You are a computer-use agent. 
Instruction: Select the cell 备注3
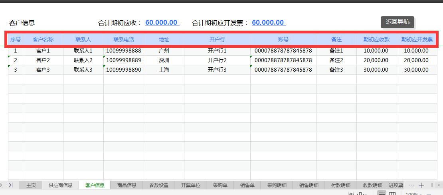tap(336, 70)
